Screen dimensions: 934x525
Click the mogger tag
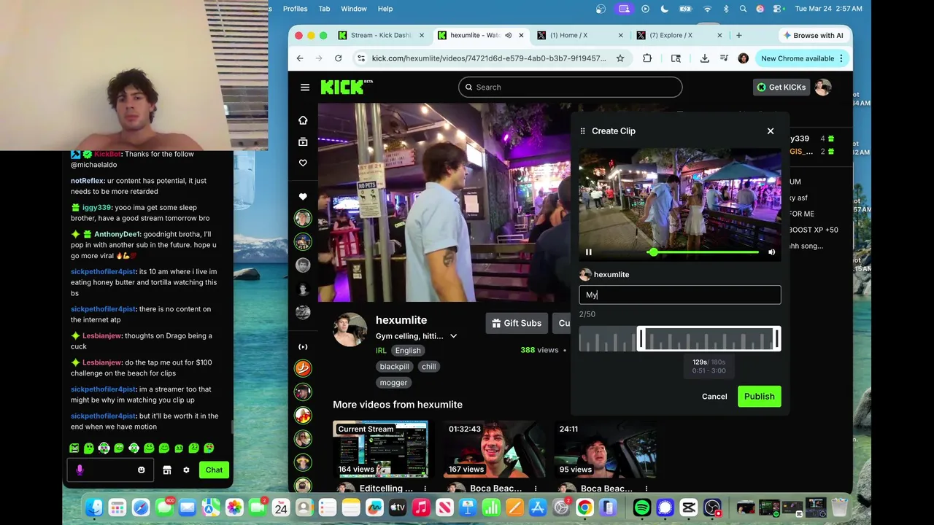click(393, 383)
